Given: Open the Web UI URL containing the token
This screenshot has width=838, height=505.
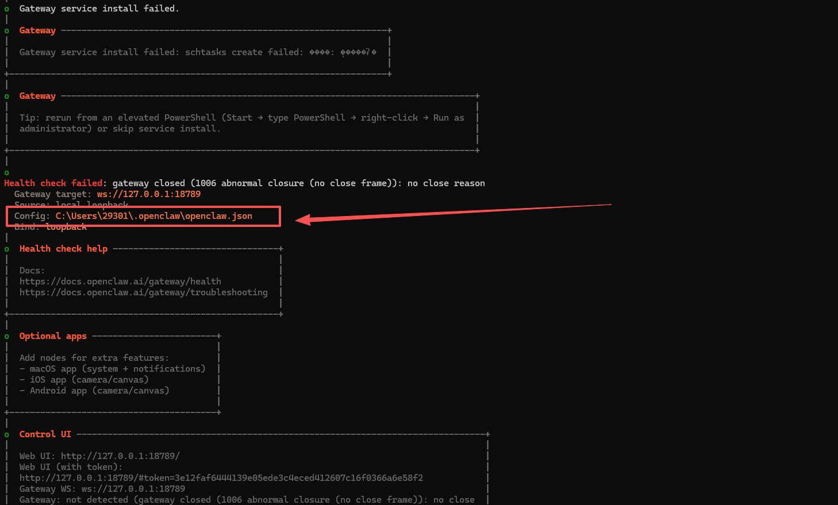Looking at the screenshot, I should coord(221,478).
